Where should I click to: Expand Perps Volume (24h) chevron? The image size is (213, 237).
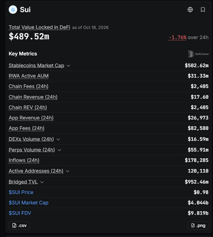point(59,150)
